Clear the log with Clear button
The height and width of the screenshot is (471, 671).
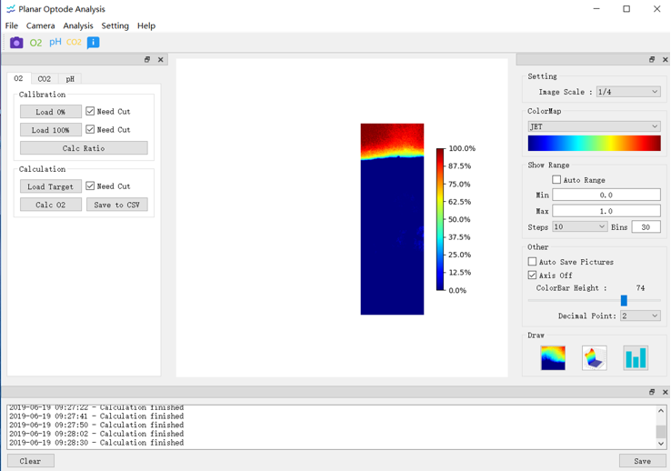coord(30,461)
